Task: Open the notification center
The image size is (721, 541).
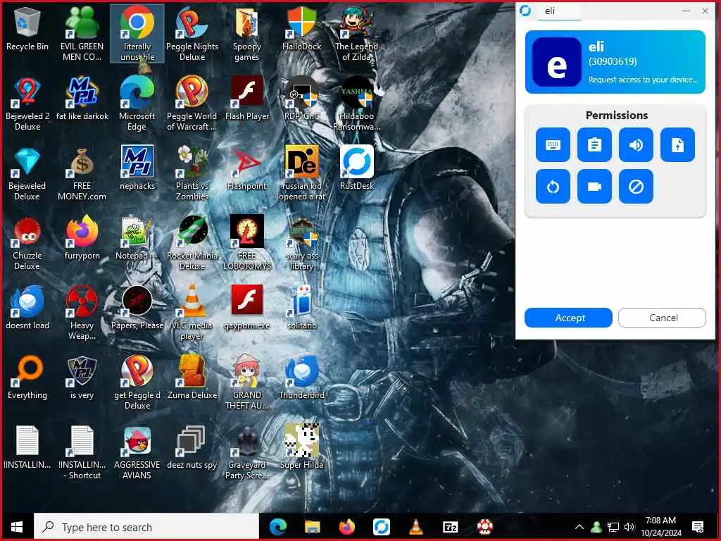Action: coord(698,527)
